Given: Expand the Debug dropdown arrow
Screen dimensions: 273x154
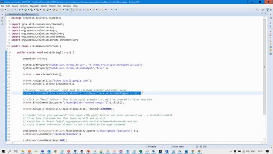Looking at the screenshot, I should click(x=23, y=9).
